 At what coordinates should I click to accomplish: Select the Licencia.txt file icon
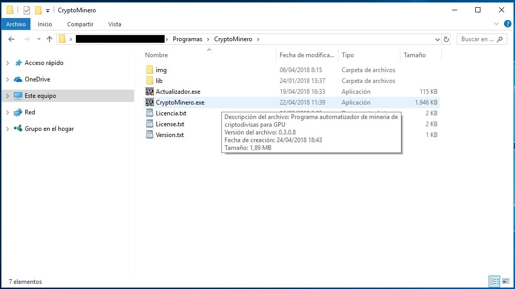click(150, 113)
